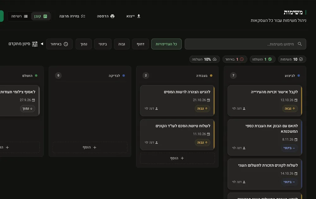Click the calendar icon next to date 27.9.26
The width and height of the screenshot is (316, 199).
click(x=33, y=100)
